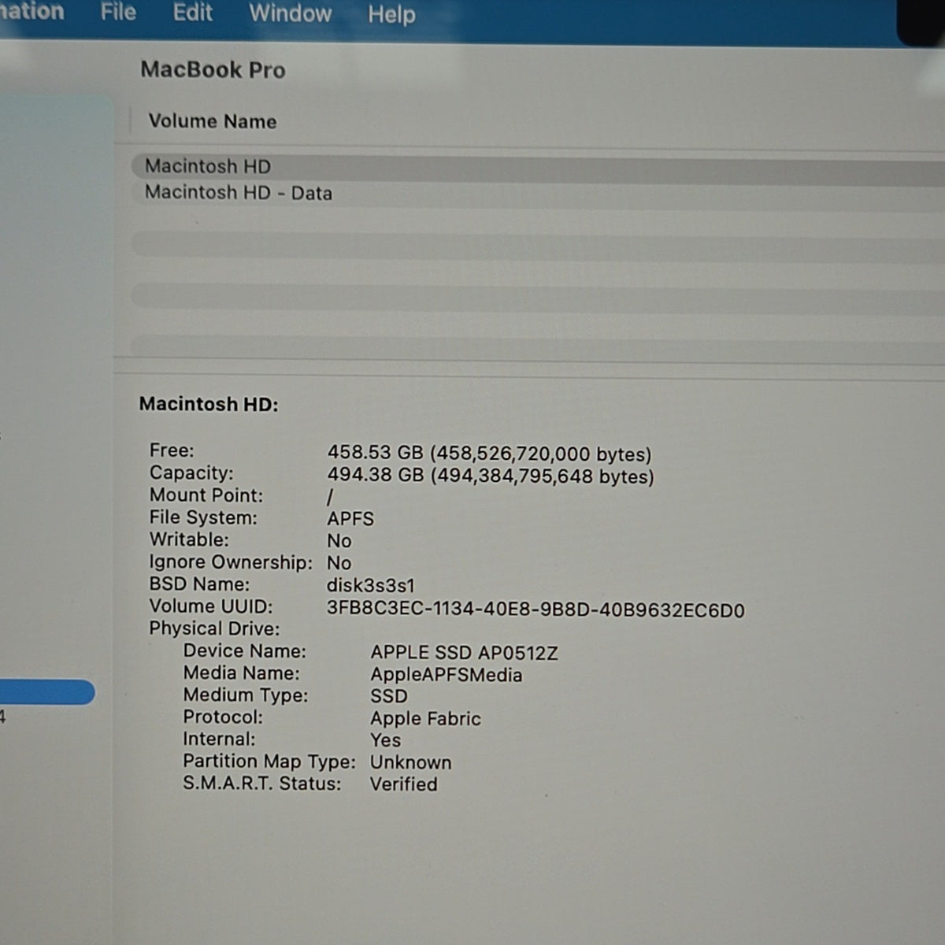Click the MacBook Pro window title

point(213,70)
